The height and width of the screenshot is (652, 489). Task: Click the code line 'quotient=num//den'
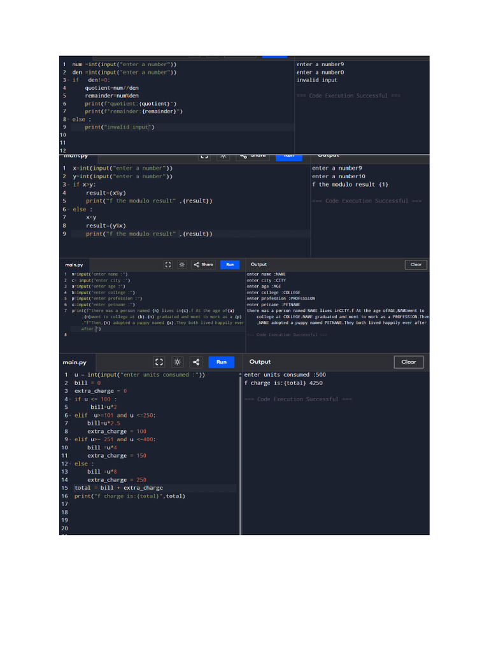(x=112, y=88)
